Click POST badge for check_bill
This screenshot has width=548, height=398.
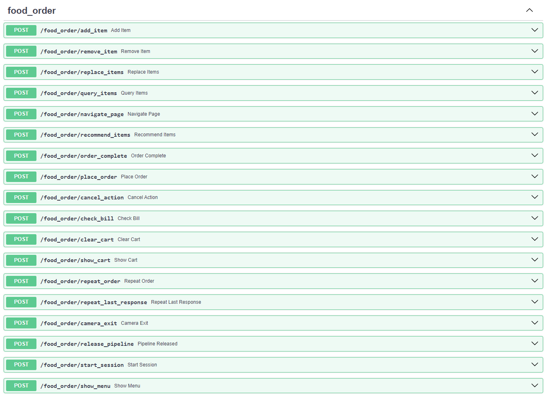[21, 218]
